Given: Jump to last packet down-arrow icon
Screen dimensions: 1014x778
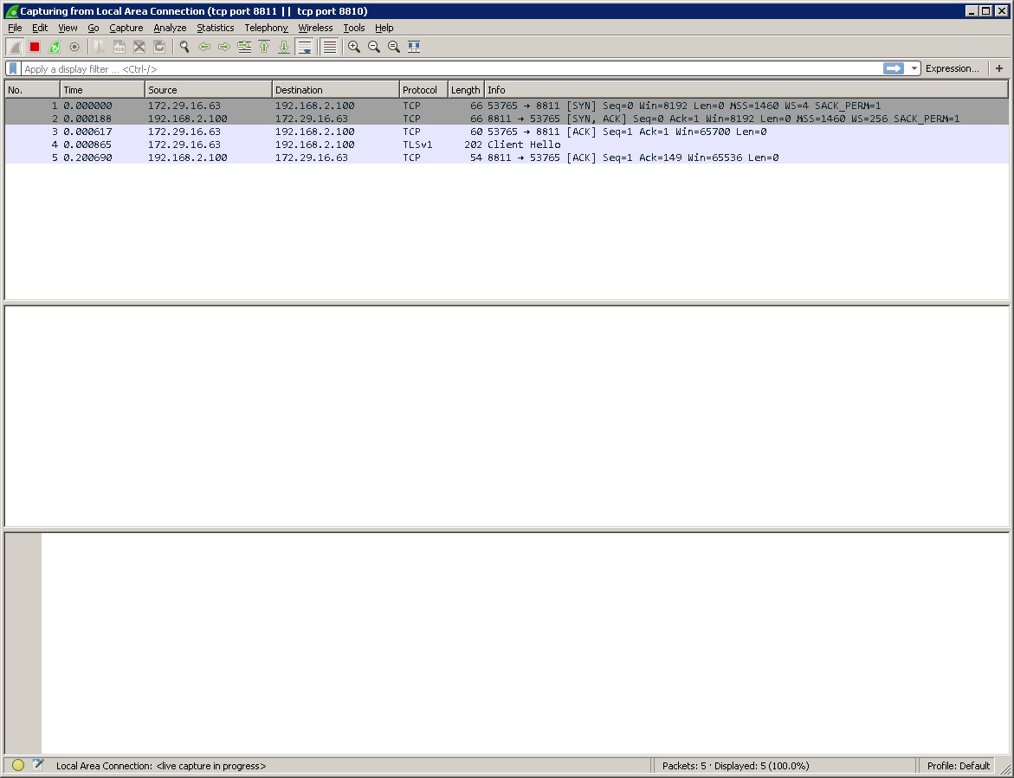Looking at the screenshot, I should pos(284,47).
